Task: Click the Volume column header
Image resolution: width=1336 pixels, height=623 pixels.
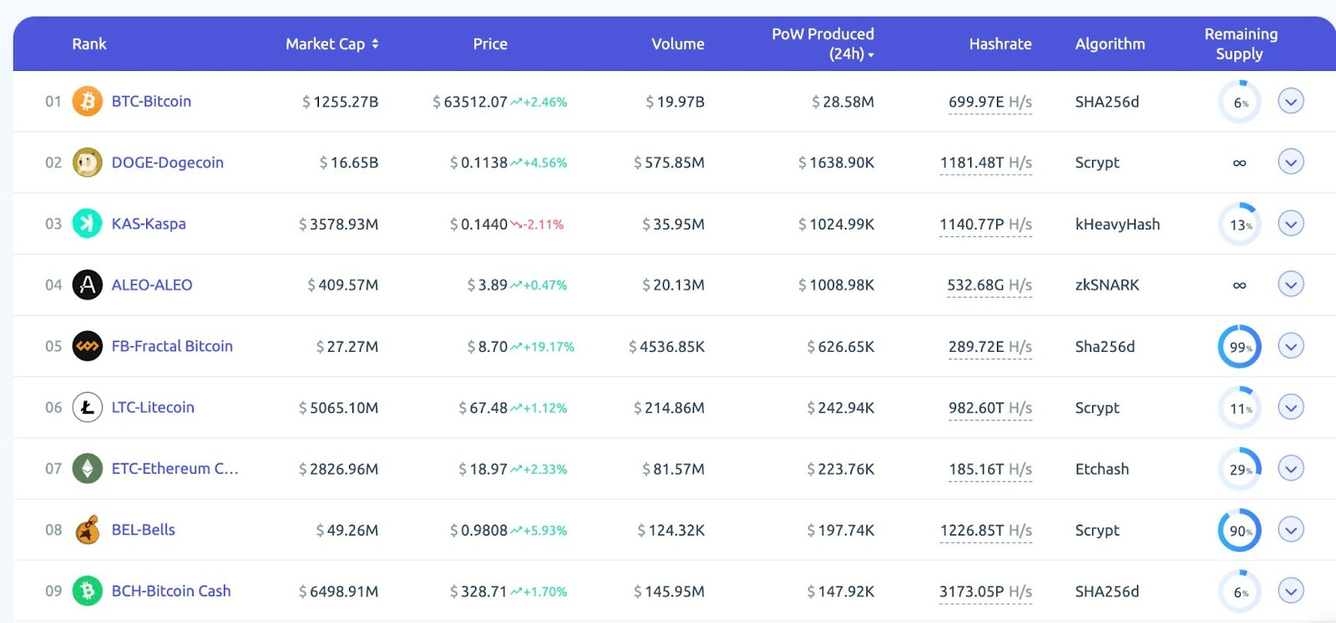Action: tap(678, 44)
